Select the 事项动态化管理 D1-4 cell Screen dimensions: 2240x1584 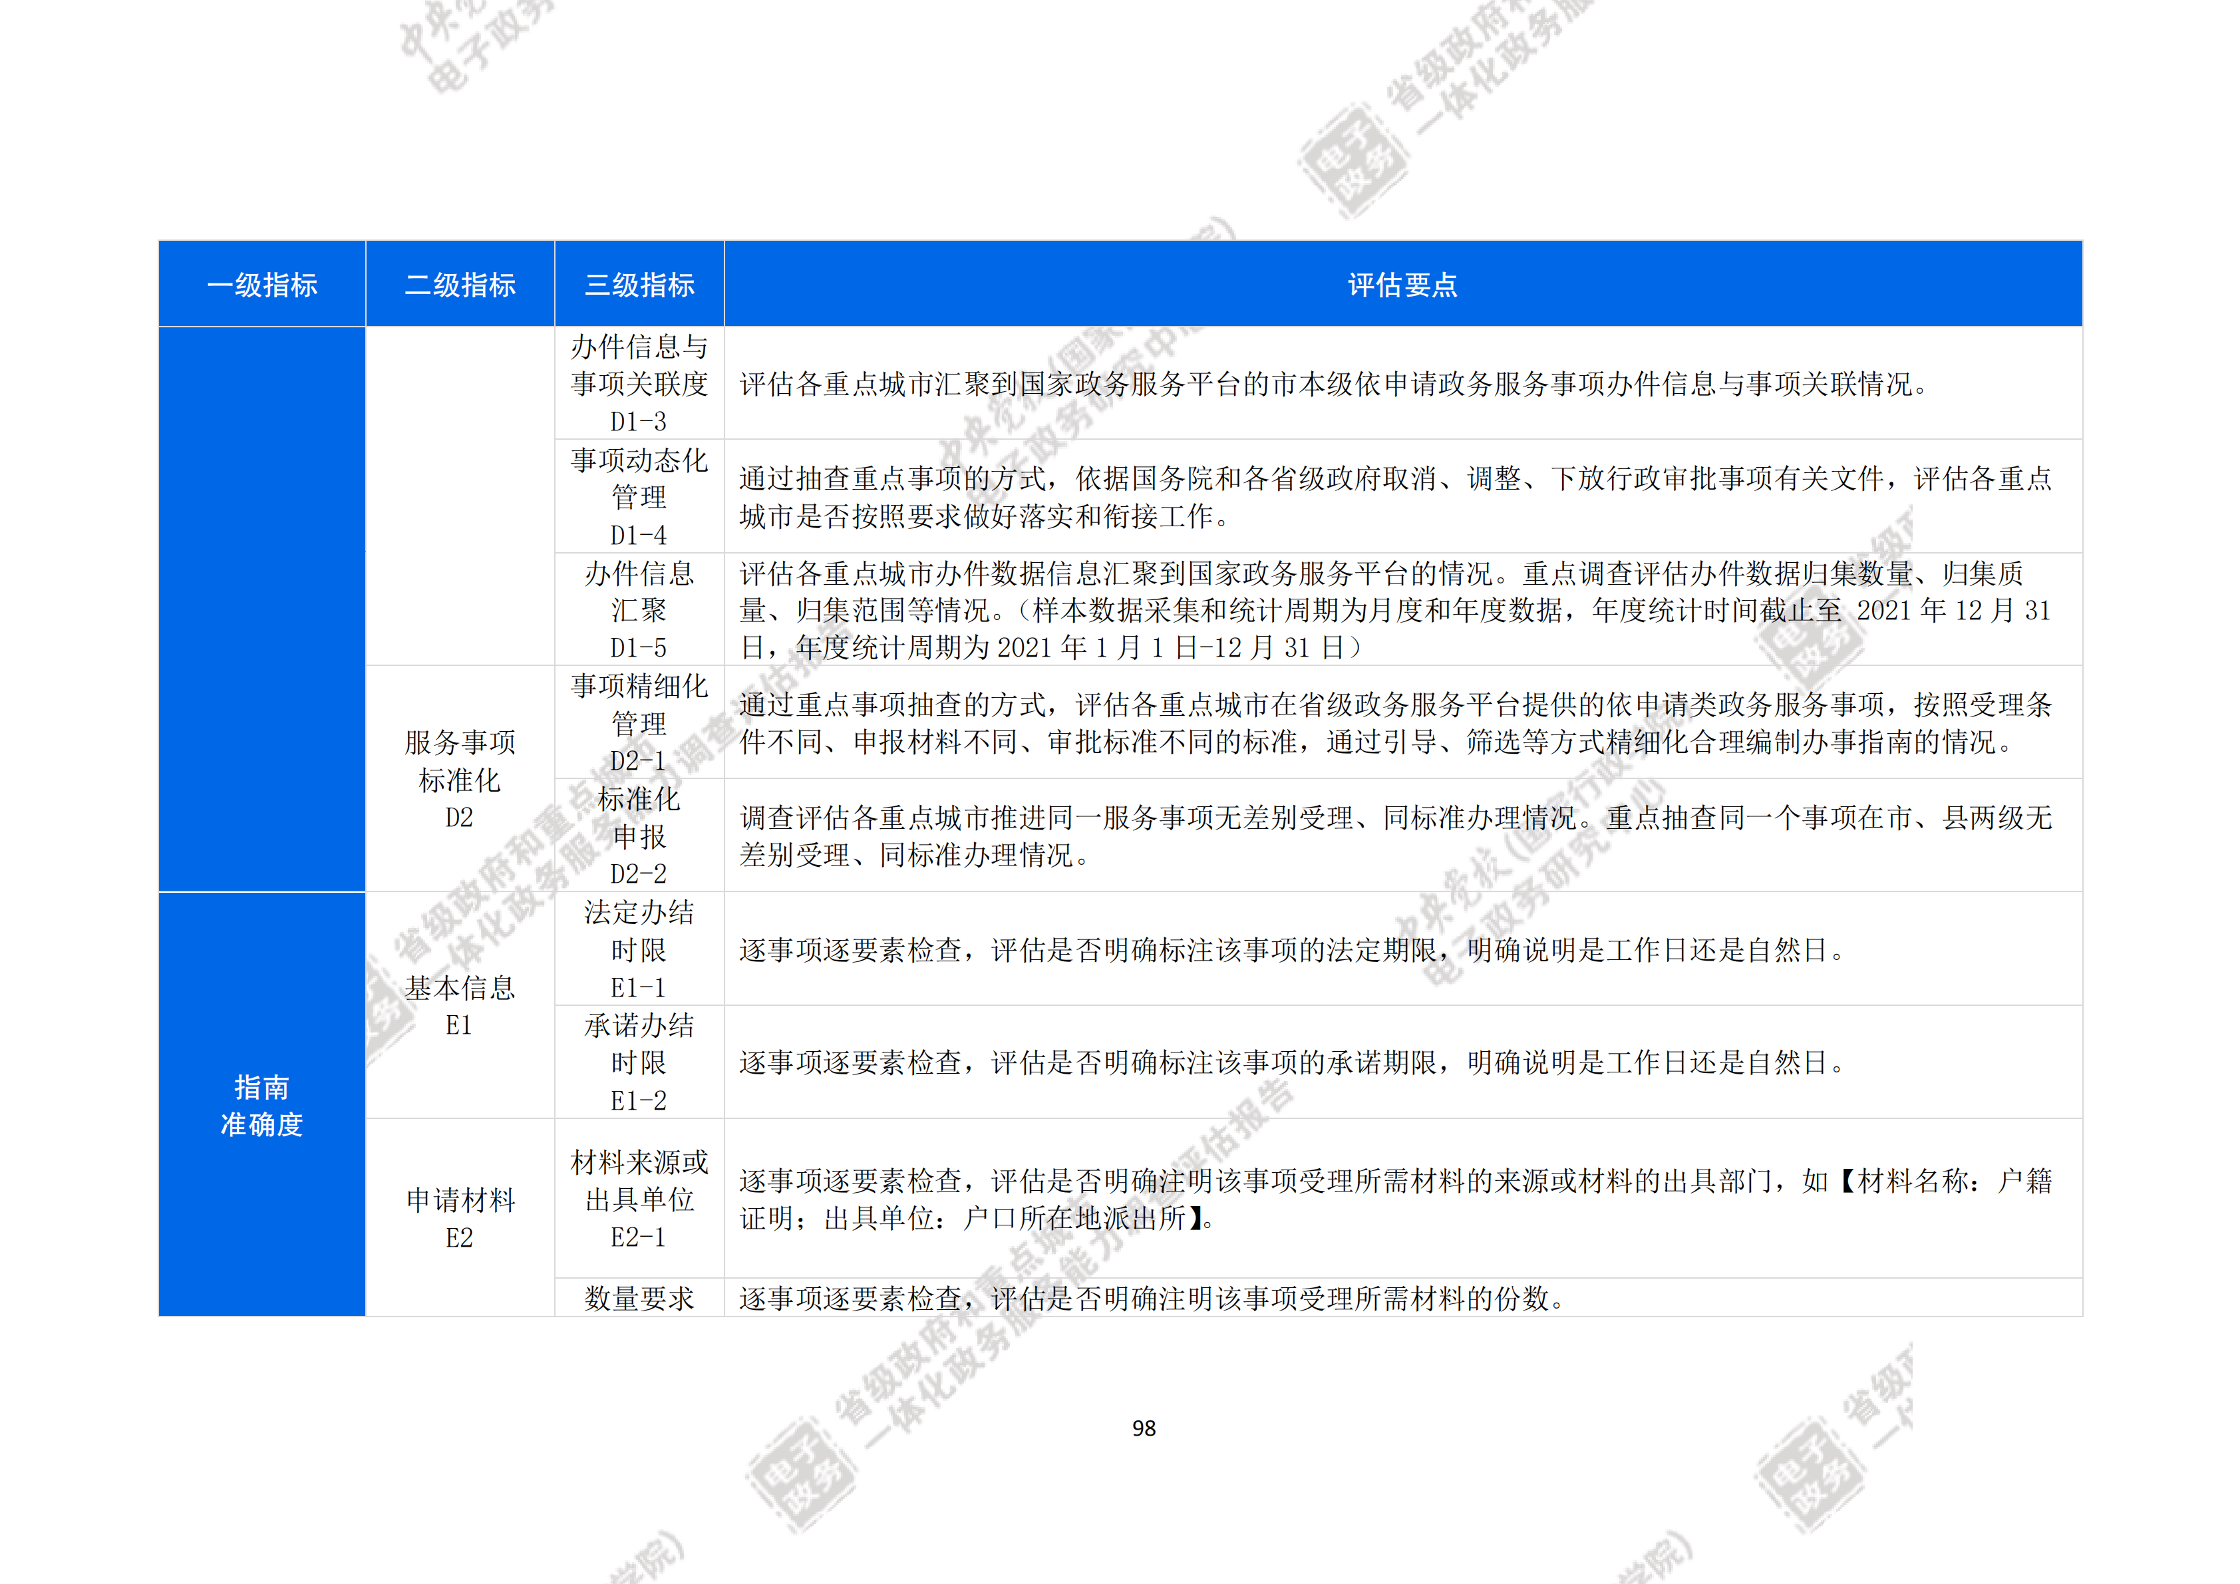pyautogui.click(x=639, y=496)
